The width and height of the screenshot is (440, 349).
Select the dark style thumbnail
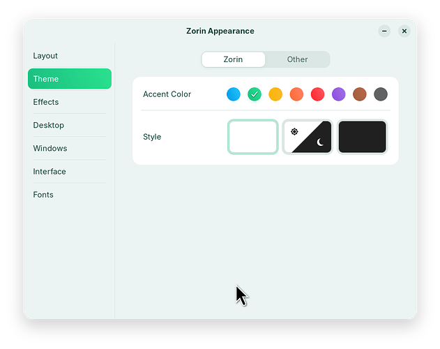(x=363, y=137)
